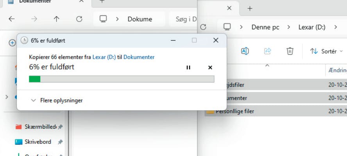The image size is (347, 156).
Task: Pause the file copy operation
Action: click(x=188, y=68)
